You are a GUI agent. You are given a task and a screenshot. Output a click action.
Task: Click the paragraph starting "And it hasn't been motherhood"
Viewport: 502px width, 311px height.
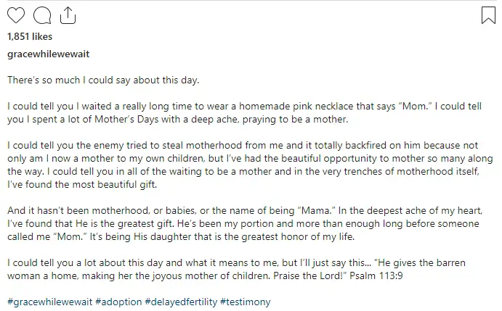(x=245, y=223)
